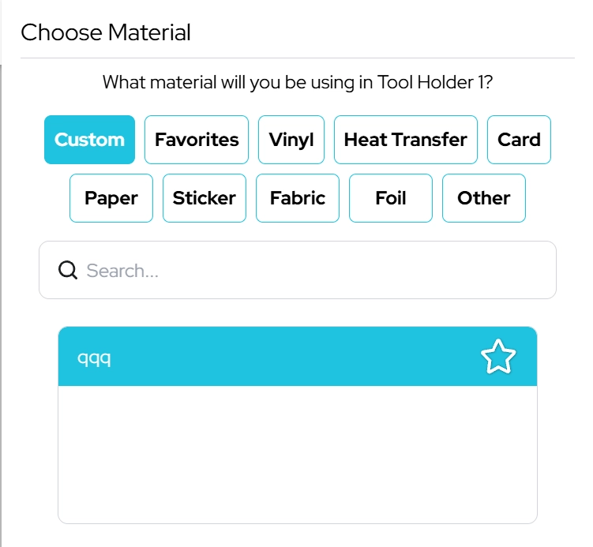Switch to the Favorites category
This screenshot has height=547, width=593.
197,140
